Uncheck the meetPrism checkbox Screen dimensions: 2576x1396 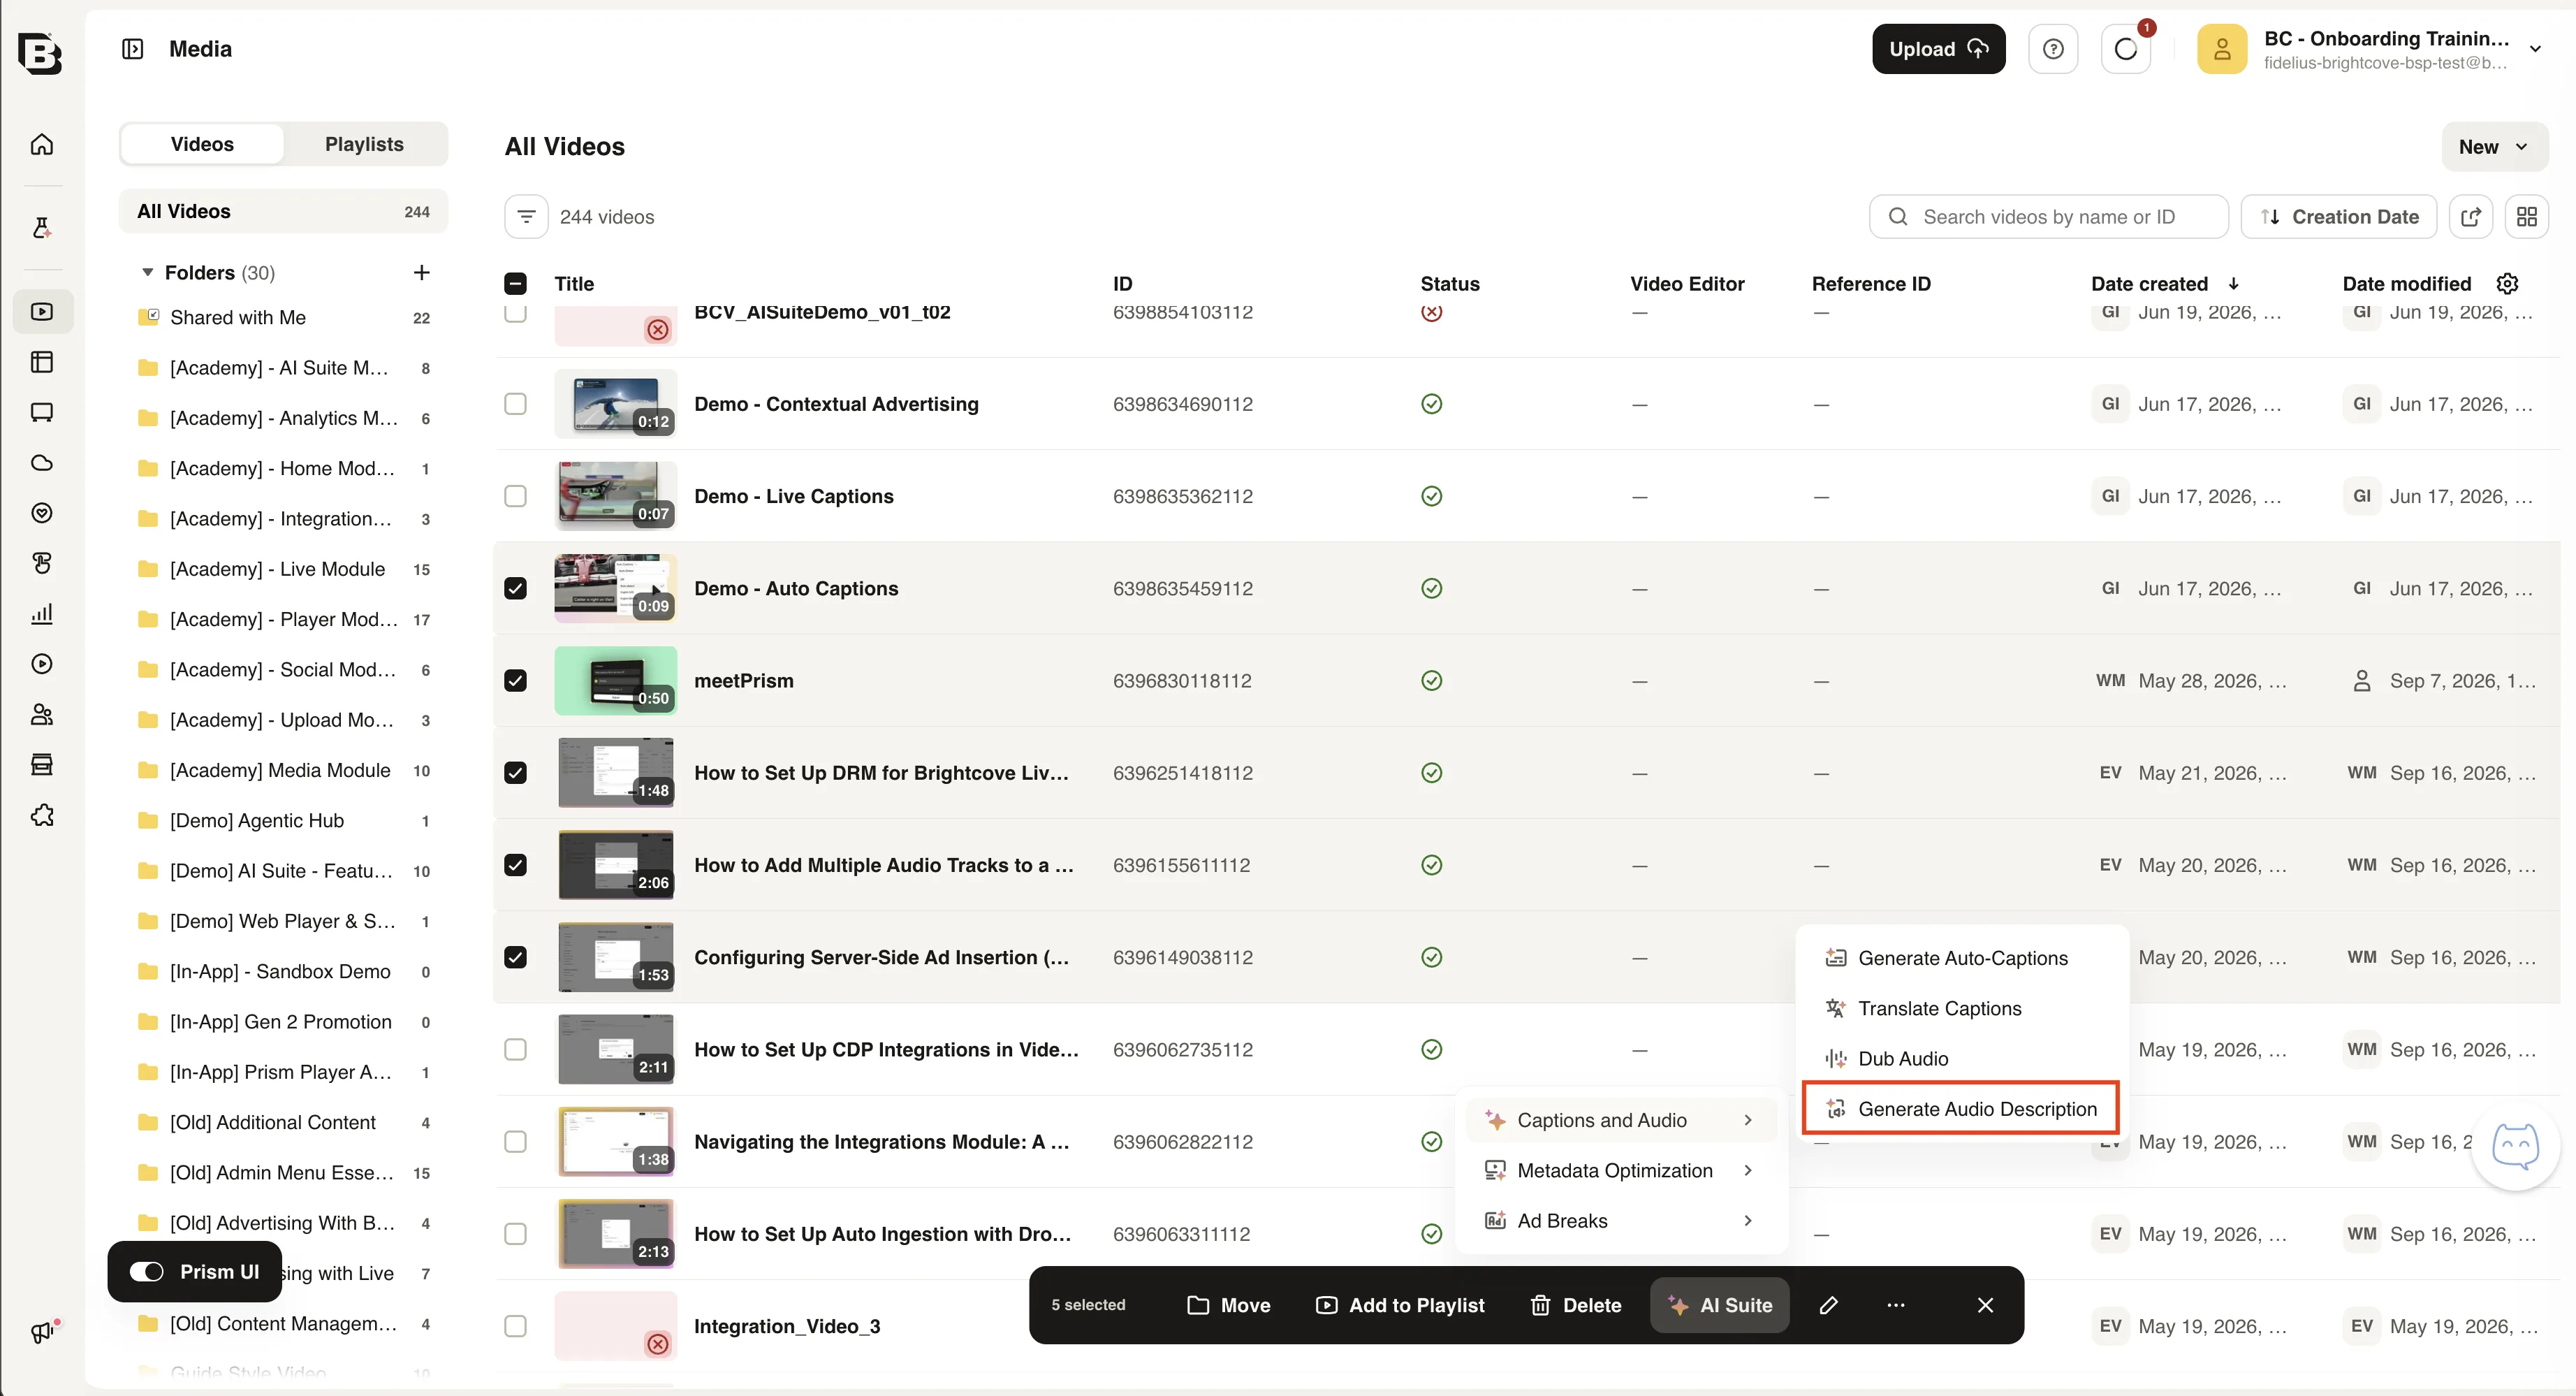pyautogui.click(x=515, y=681)
